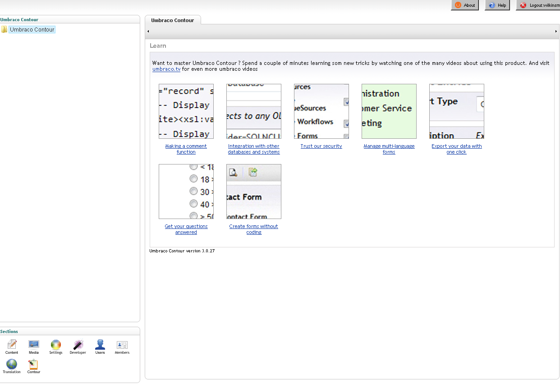Follow the Create forms without coding link
The height and width of the screenshot is (388, 560).
pyautogui.click(x=254, y=229)
